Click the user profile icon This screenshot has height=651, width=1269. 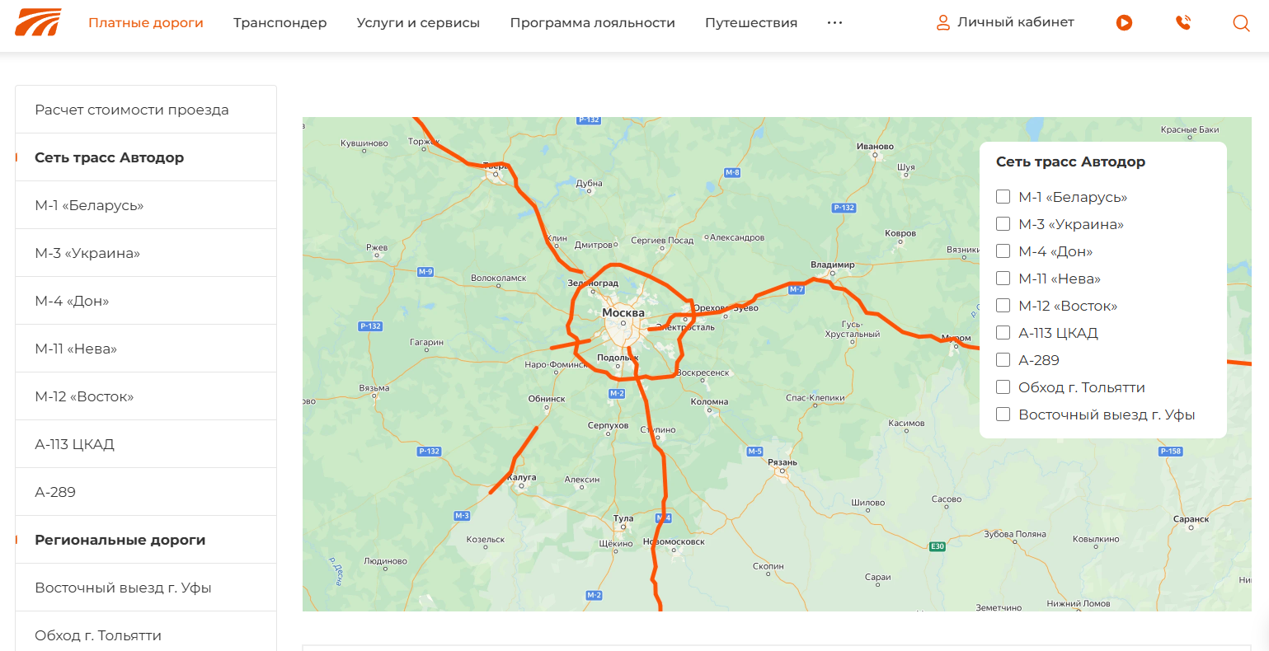pyautogui.click(x=943, y=23)
